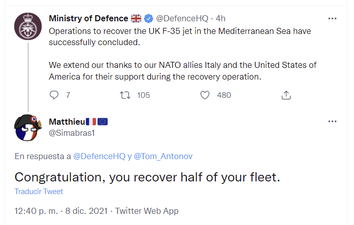The image size is (354, 225).
Task: Click the Twitter Web App source label
Action: (147, 211)
